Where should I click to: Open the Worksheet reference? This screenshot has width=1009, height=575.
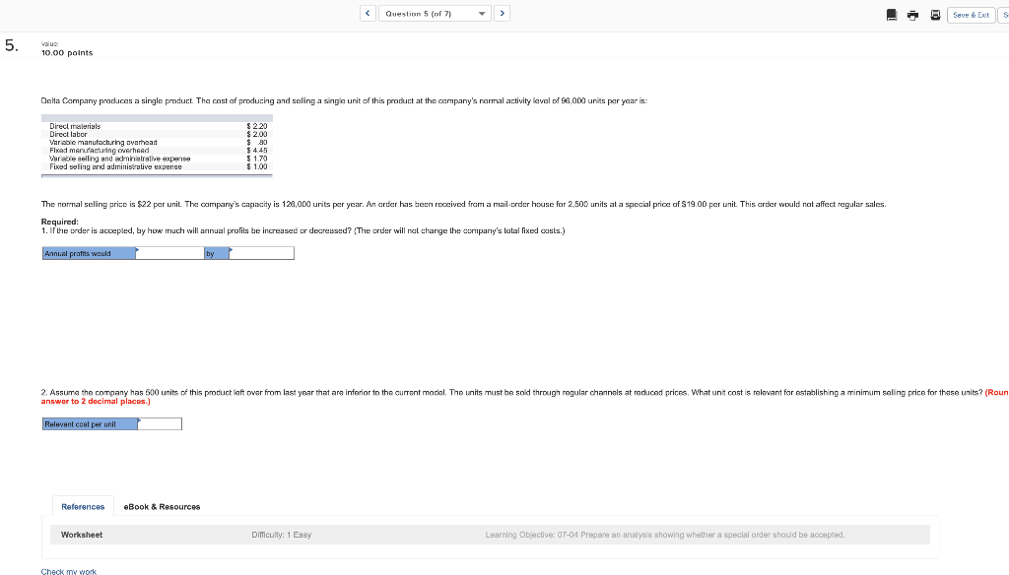[x=82, y=535]
